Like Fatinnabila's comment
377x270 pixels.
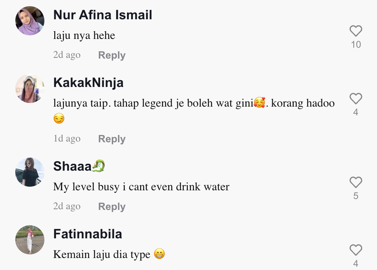356,250
